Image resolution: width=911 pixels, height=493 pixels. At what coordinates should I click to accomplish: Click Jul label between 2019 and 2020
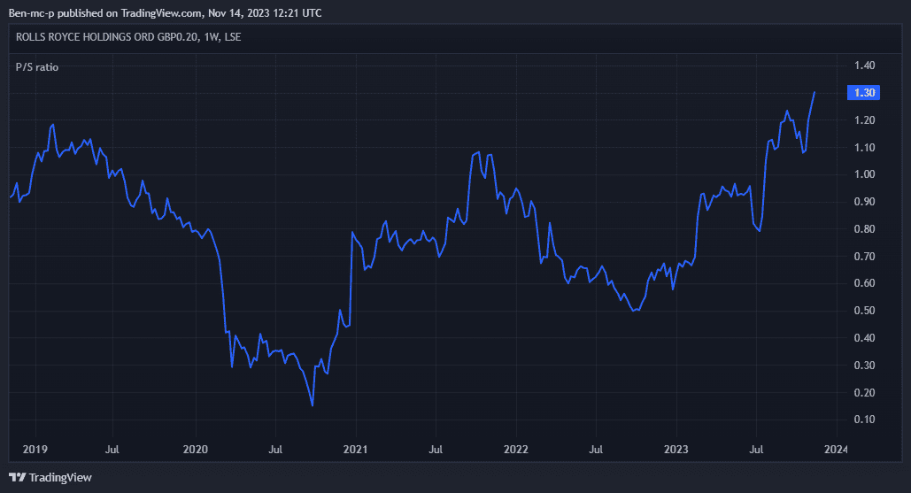coord(113,450)
